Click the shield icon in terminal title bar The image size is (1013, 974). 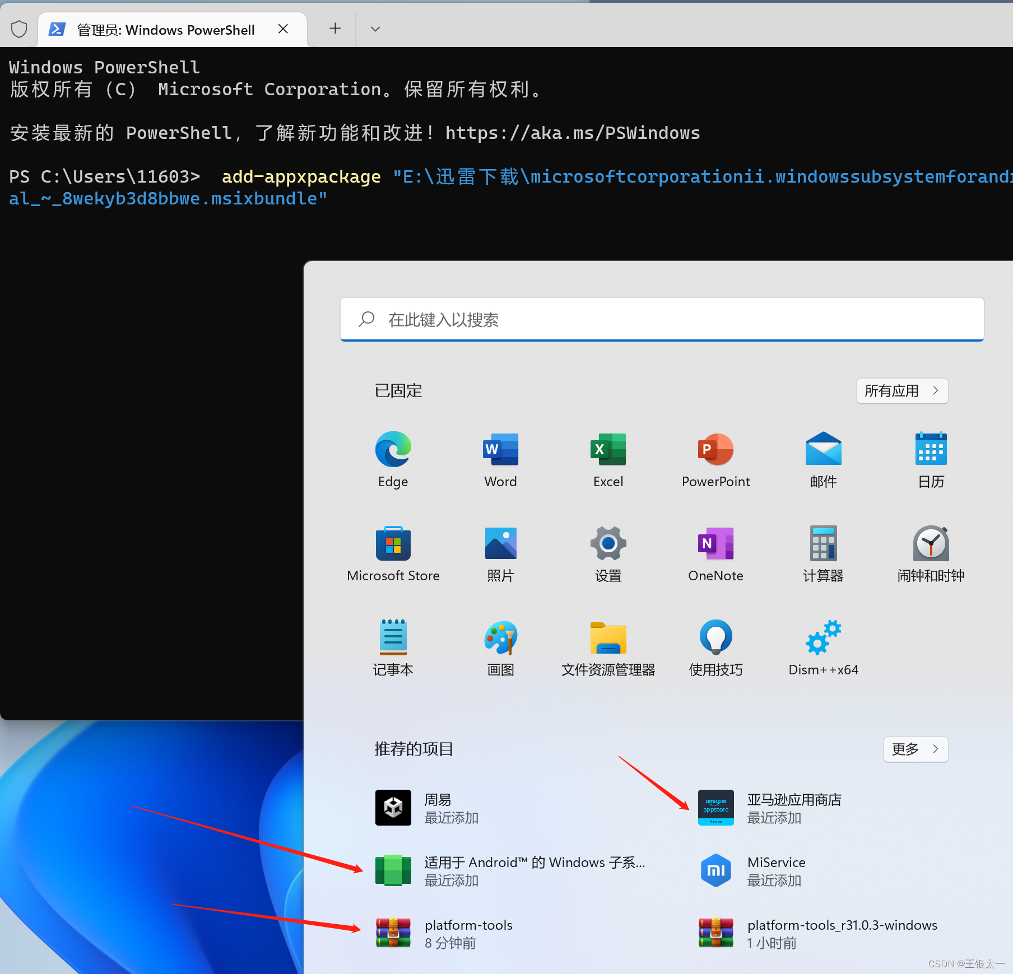click(19, 29)
